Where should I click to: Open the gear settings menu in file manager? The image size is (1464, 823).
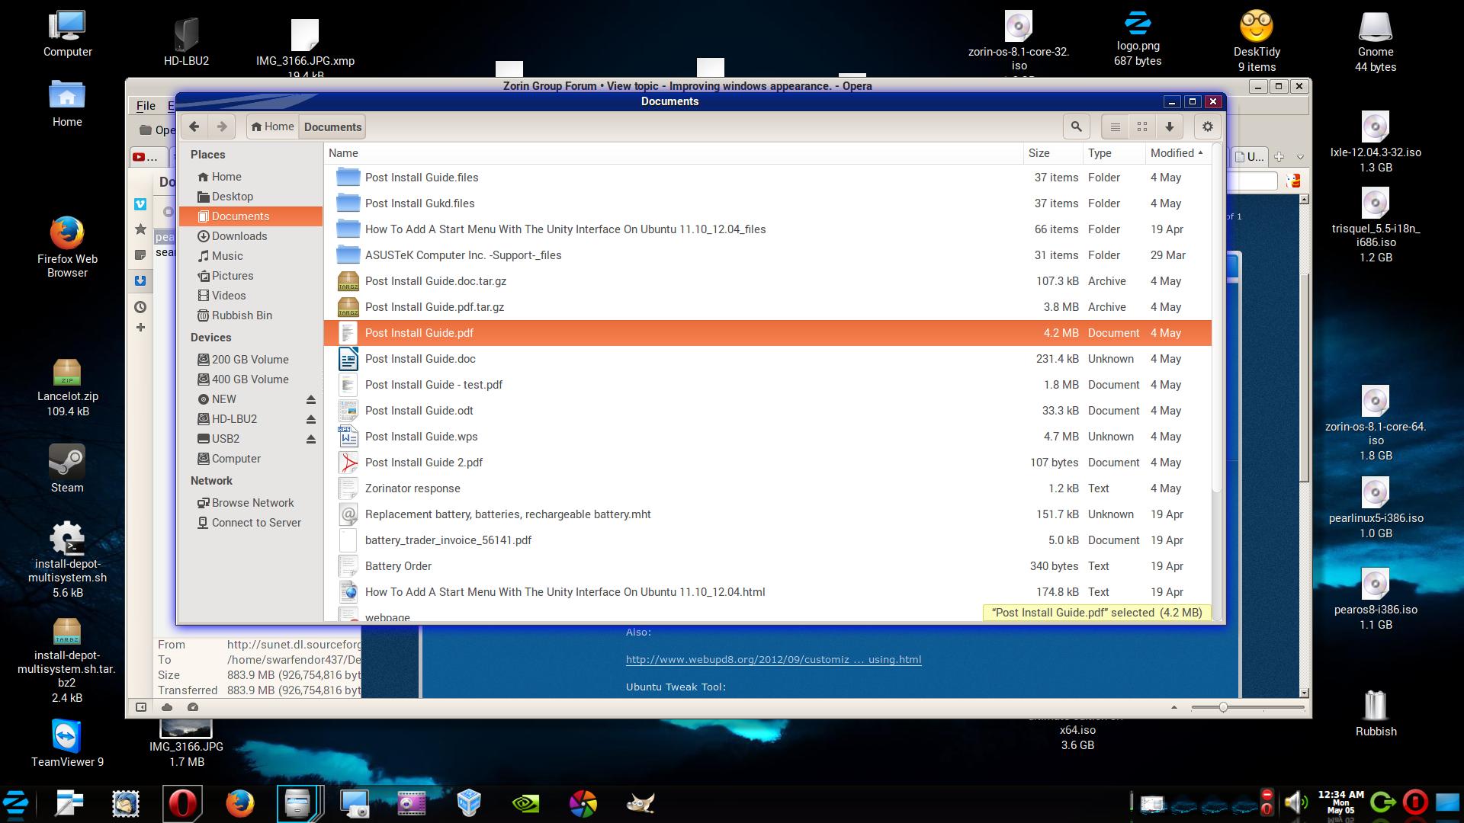(1207, 126)
